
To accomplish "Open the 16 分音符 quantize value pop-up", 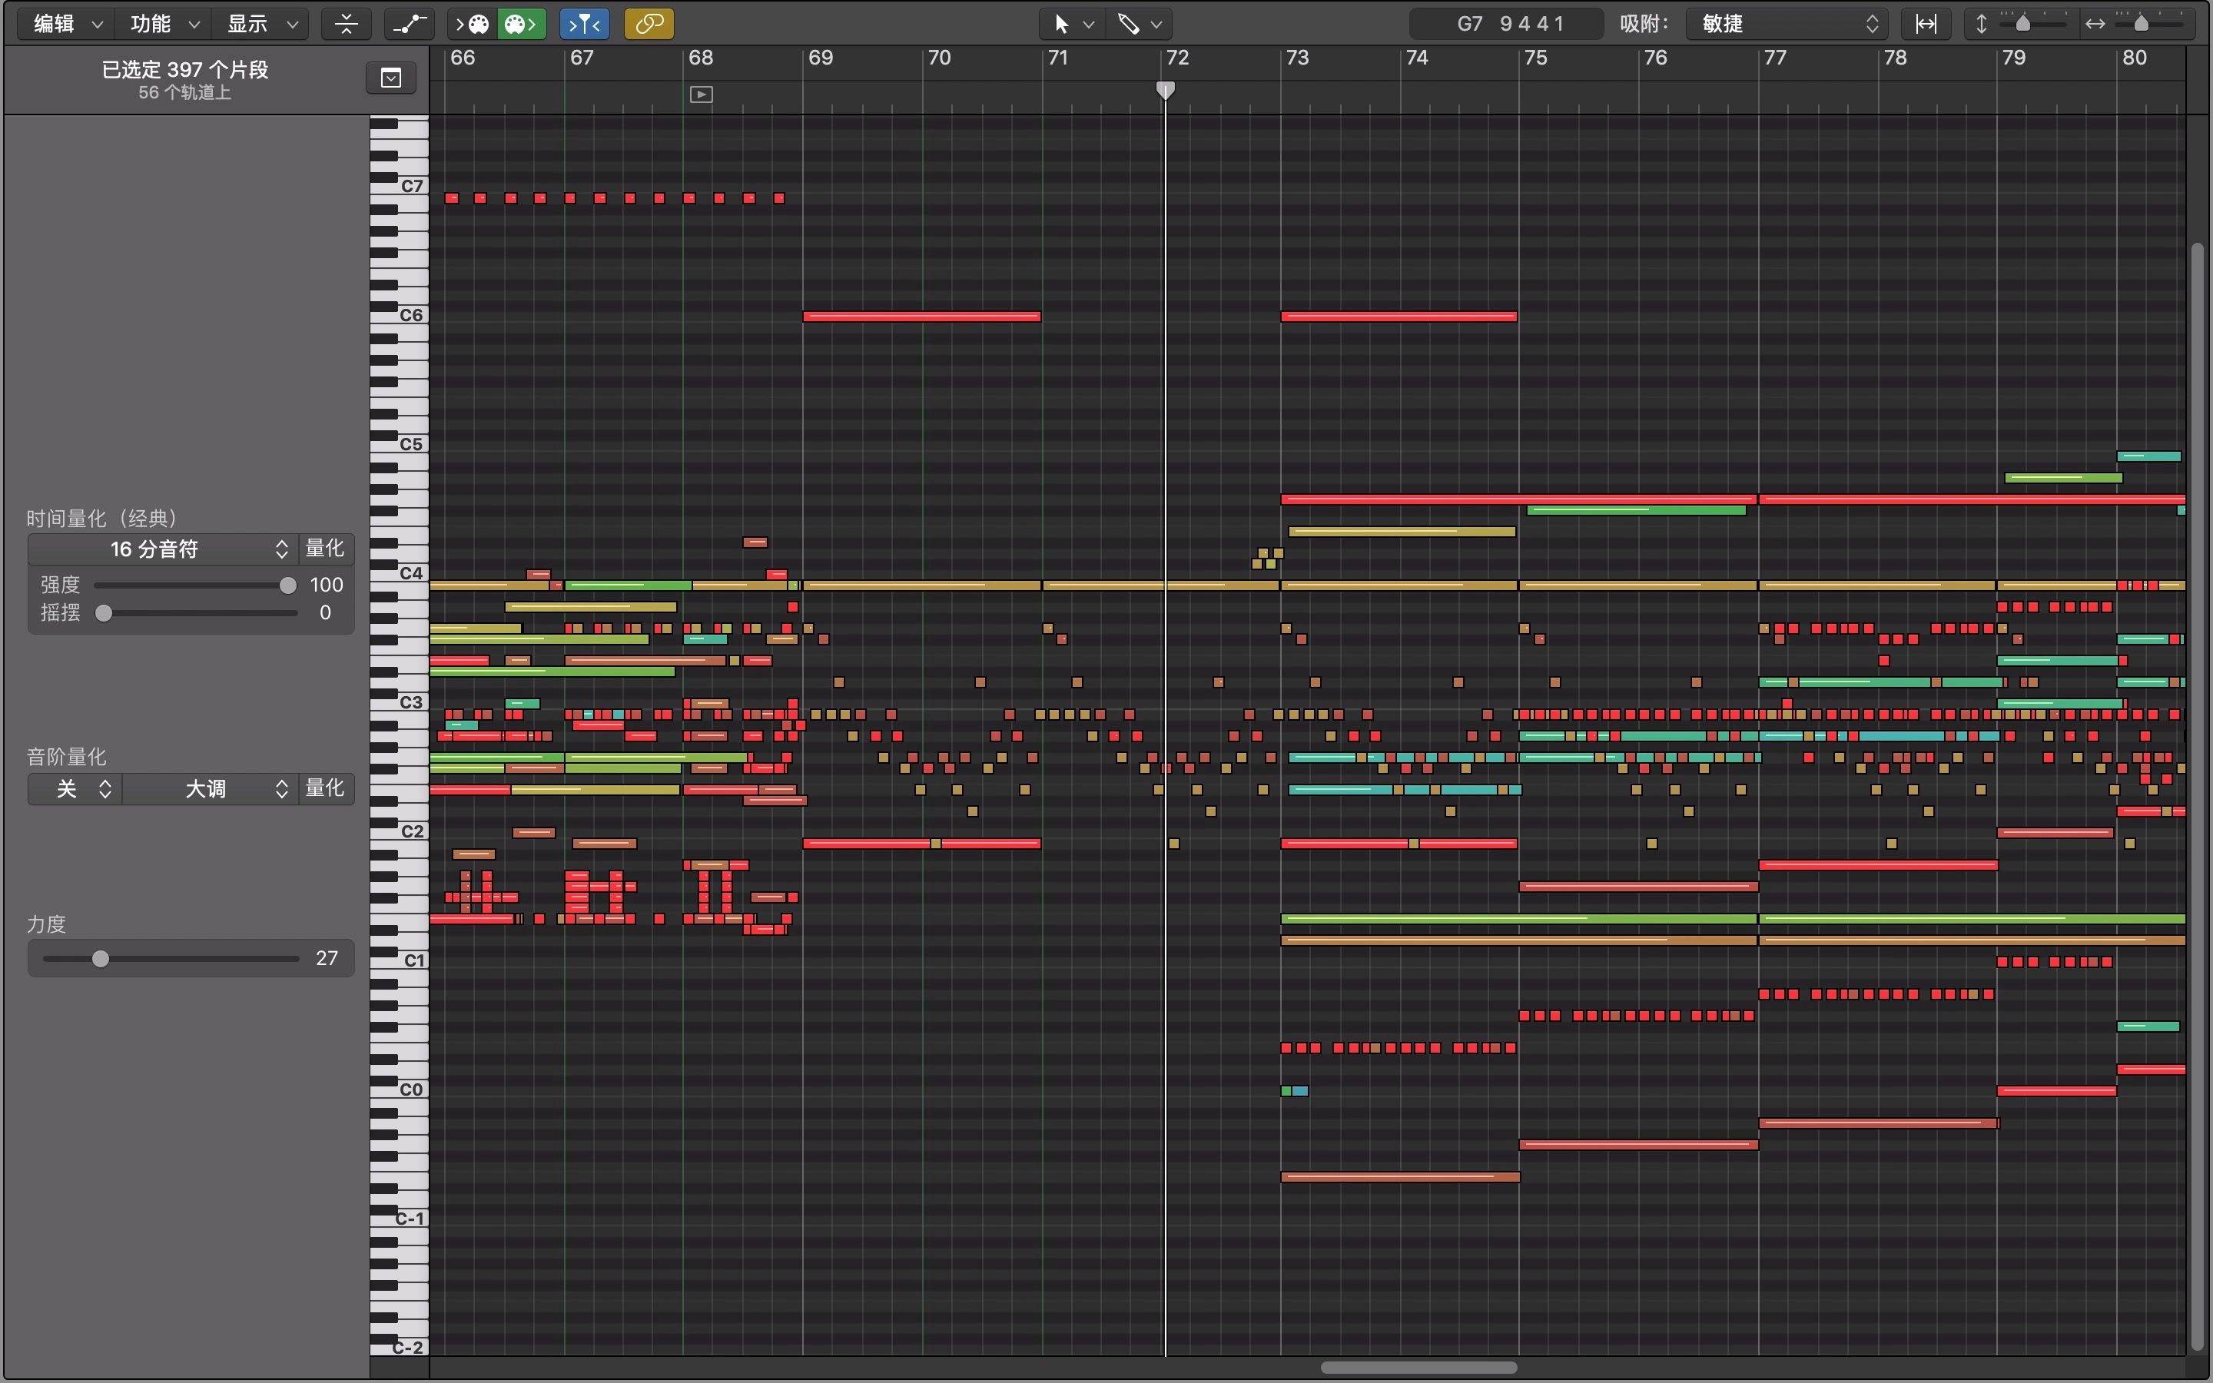I will pos(163,549).
